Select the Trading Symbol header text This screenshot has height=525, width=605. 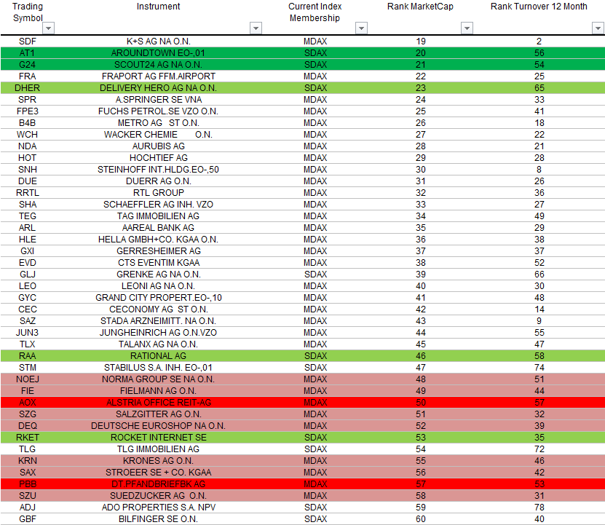pos(28,12)
